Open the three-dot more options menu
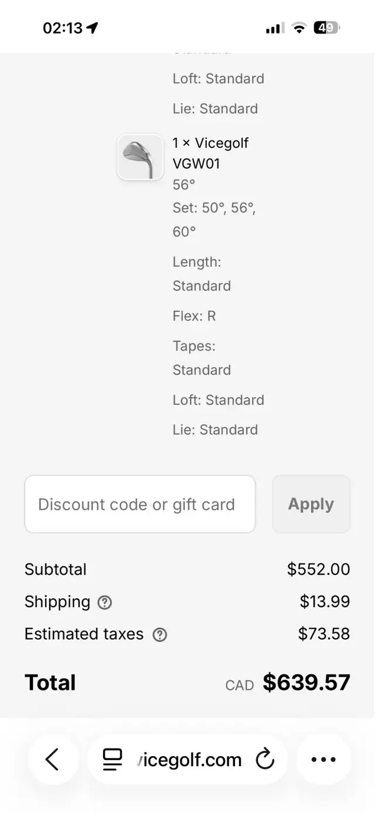The height and width of the screenshot is (813, 375). (x=323, y=760)
